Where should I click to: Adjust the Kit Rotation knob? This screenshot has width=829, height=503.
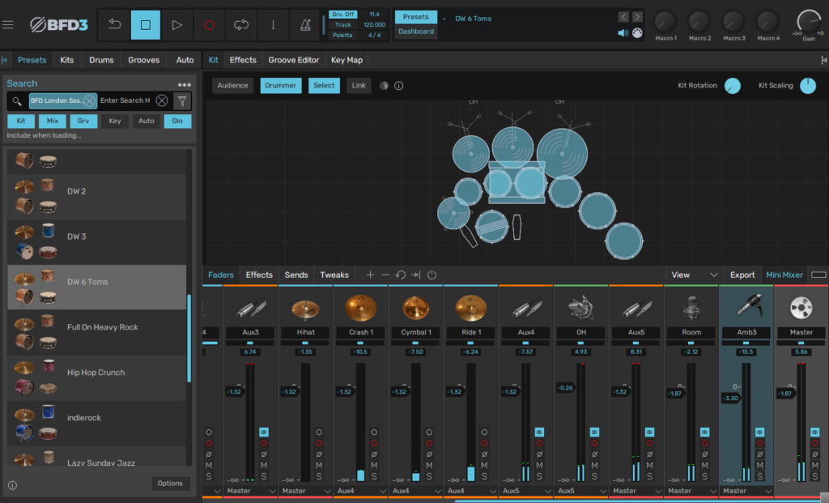pos(732,86)
